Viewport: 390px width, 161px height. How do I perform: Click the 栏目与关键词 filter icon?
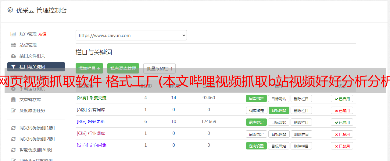[x=13, y=67]
